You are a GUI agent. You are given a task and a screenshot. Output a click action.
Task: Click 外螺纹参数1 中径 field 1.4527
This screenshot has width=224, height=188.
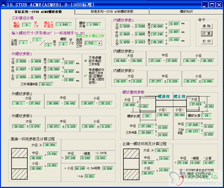click(21, 69)
